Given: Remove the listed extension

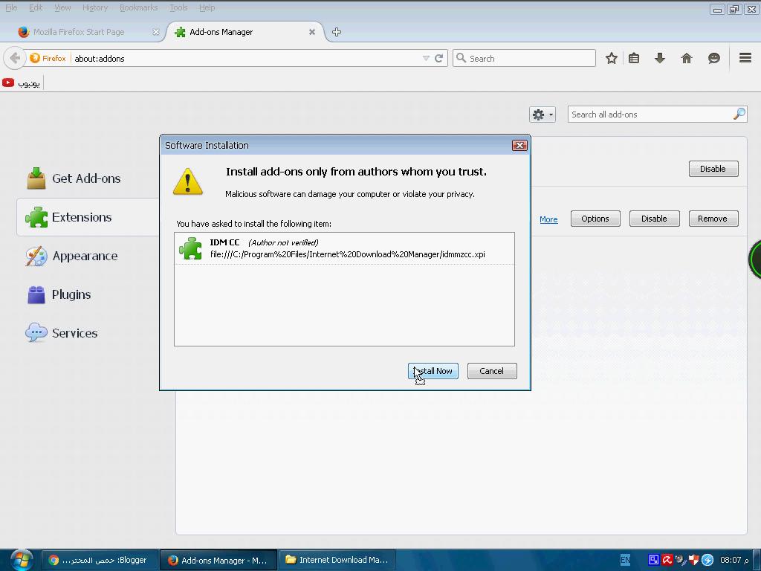Looking at the screenshot, I should [713, 219].
